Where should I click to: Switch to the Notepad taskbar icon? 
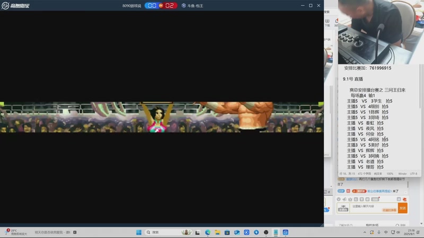(276, 232)
